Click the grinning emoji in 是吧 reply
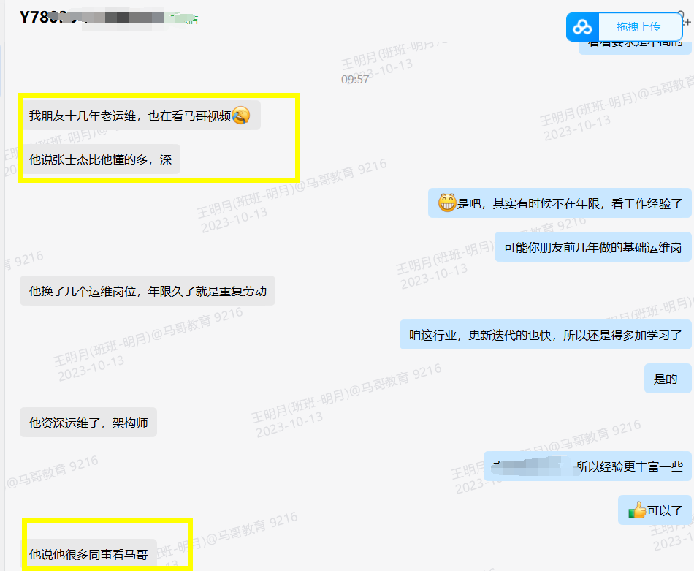This screenshot has height=571, width=694. coord(447,203)
